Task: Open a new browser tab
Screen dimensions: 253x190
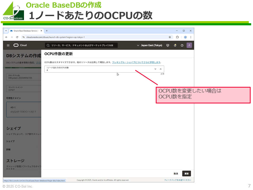Action: coord(47,31)
